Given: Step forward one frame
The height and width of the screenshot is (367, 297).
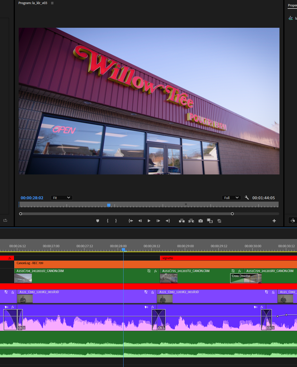Looking at the screenshot, I should (158, 221).
